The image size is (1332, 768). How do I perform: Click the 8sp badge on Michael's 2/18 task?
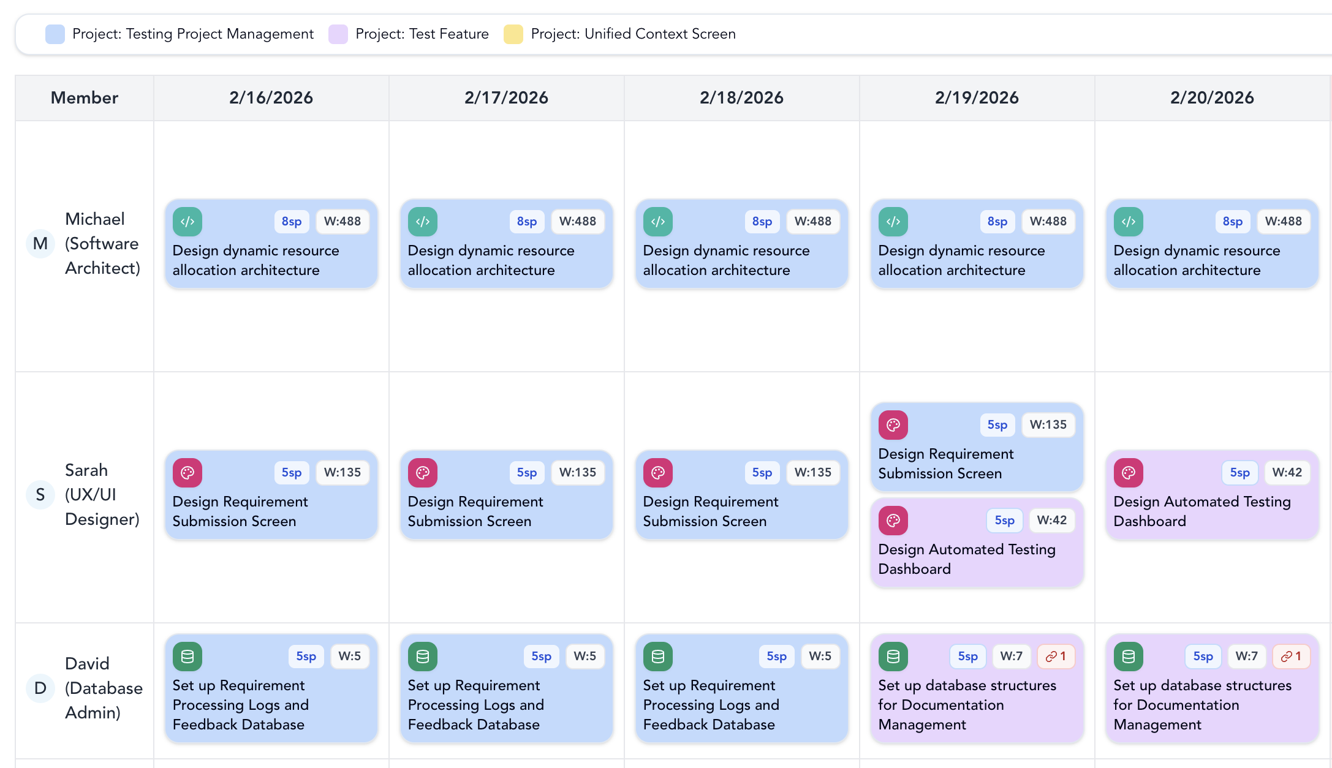(762, 222)
